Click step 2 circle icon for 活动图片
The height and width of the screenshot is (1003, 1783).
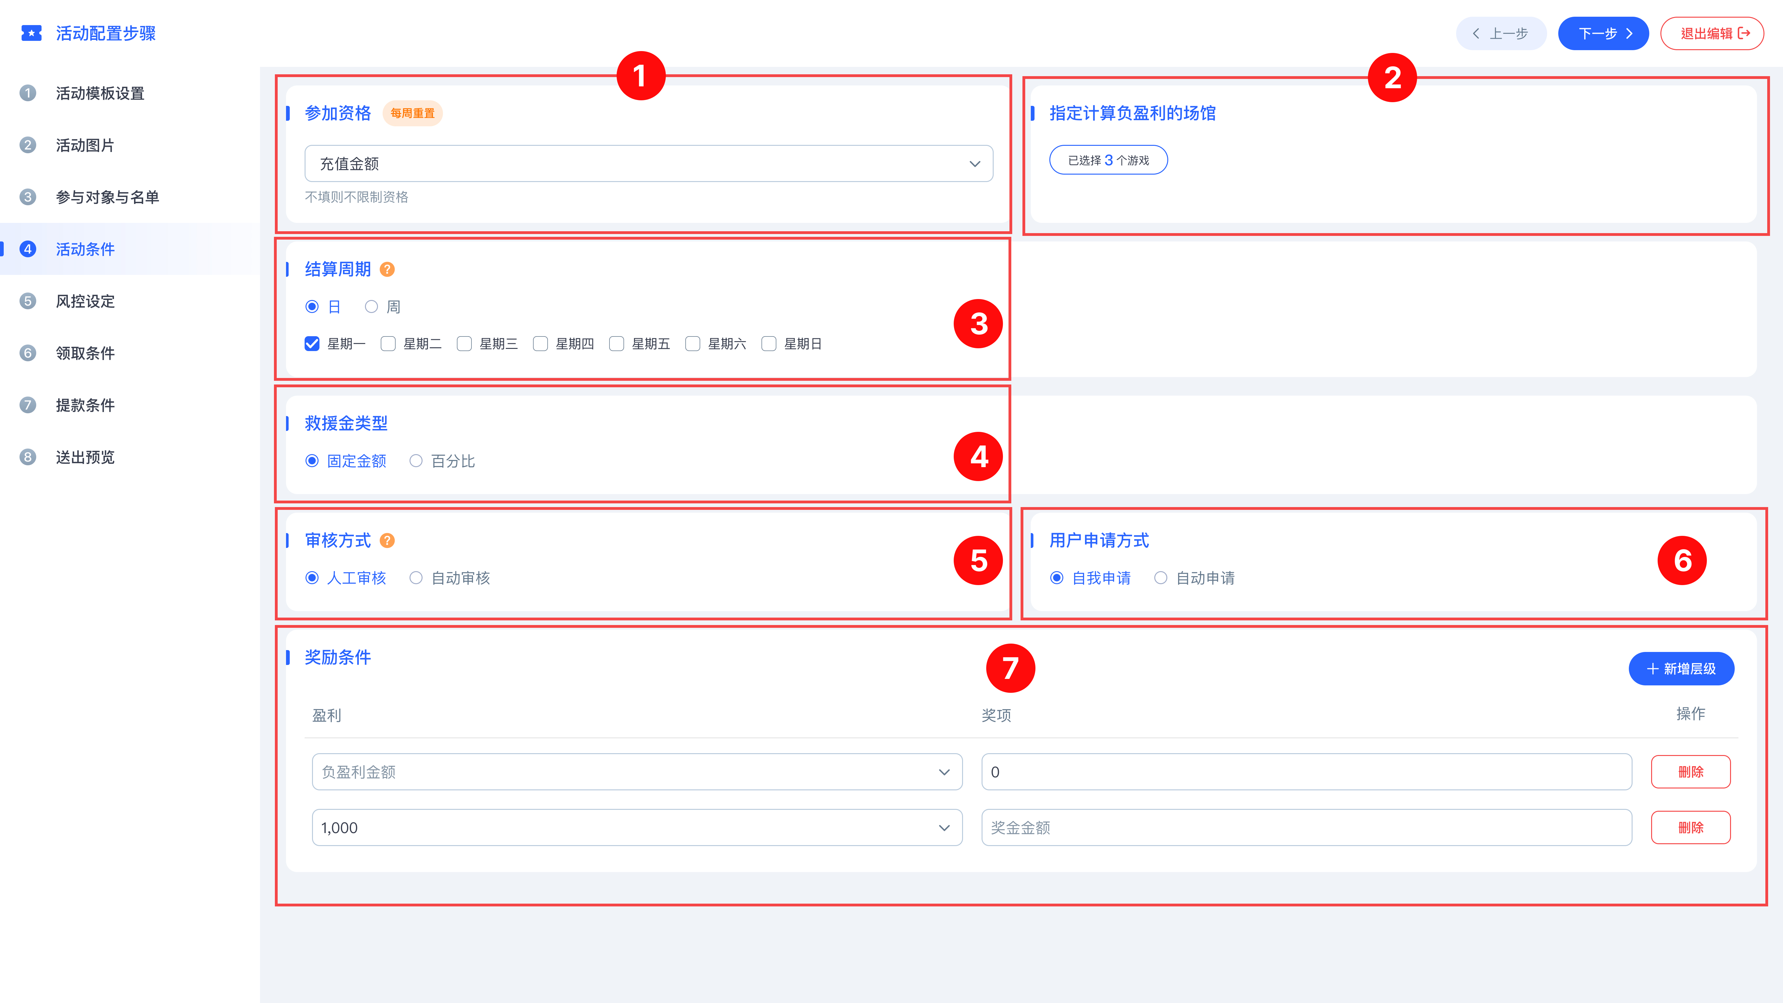pyautogui.click(x=28, y=145)
